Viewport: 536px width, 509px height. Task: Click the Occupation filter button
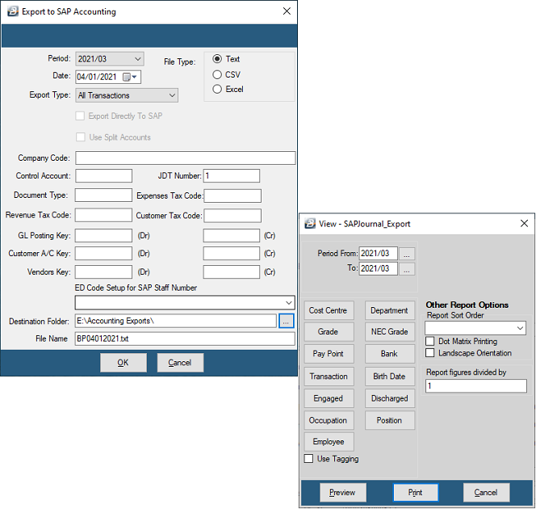[329, 420]
